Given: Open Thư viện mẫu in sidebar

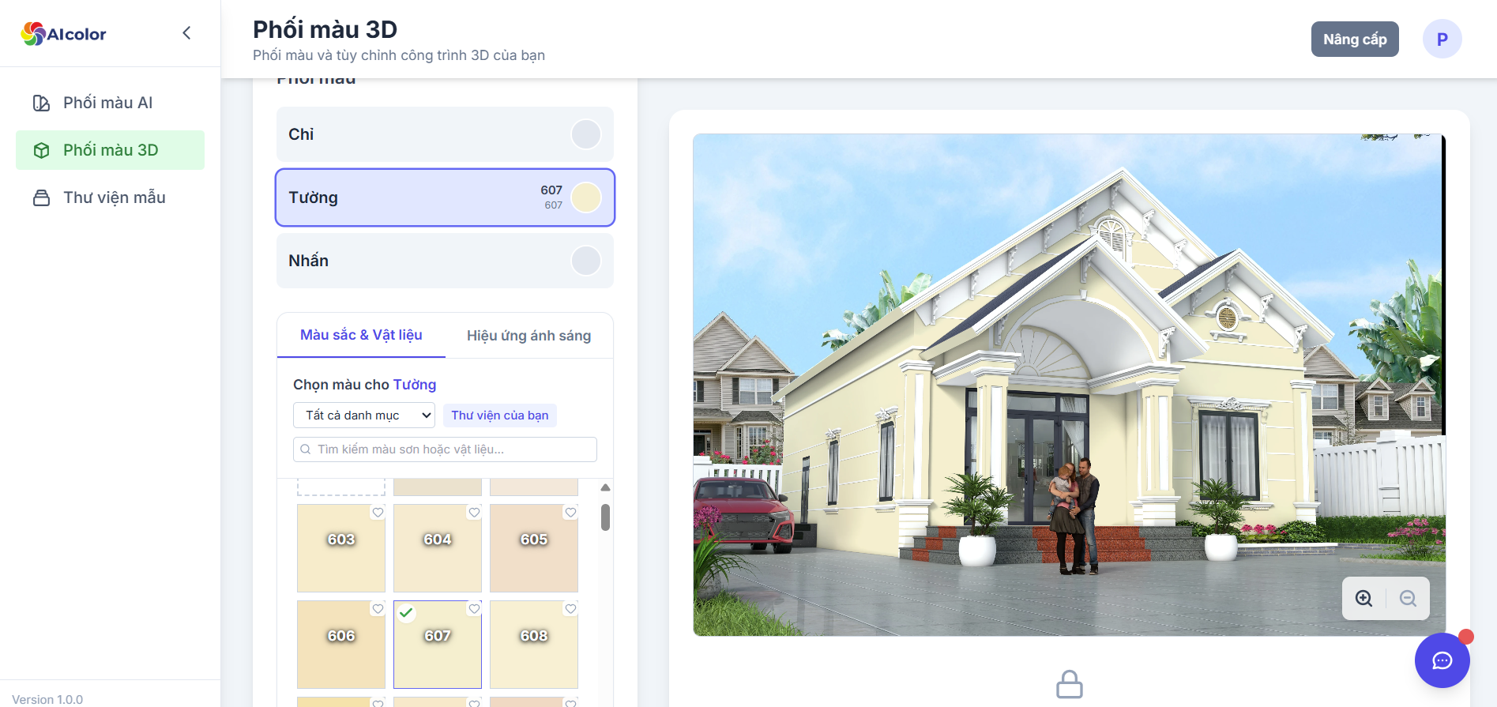Looking at the screenshot, I should click(x=110, y=197).
